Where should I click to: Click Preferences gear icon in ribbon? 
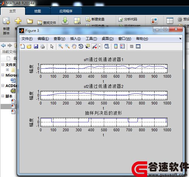180,19
